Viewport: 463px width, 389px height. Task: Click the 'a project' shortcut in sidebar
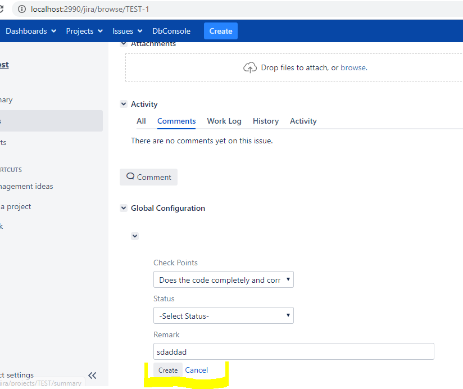click(x=16, y=206)
